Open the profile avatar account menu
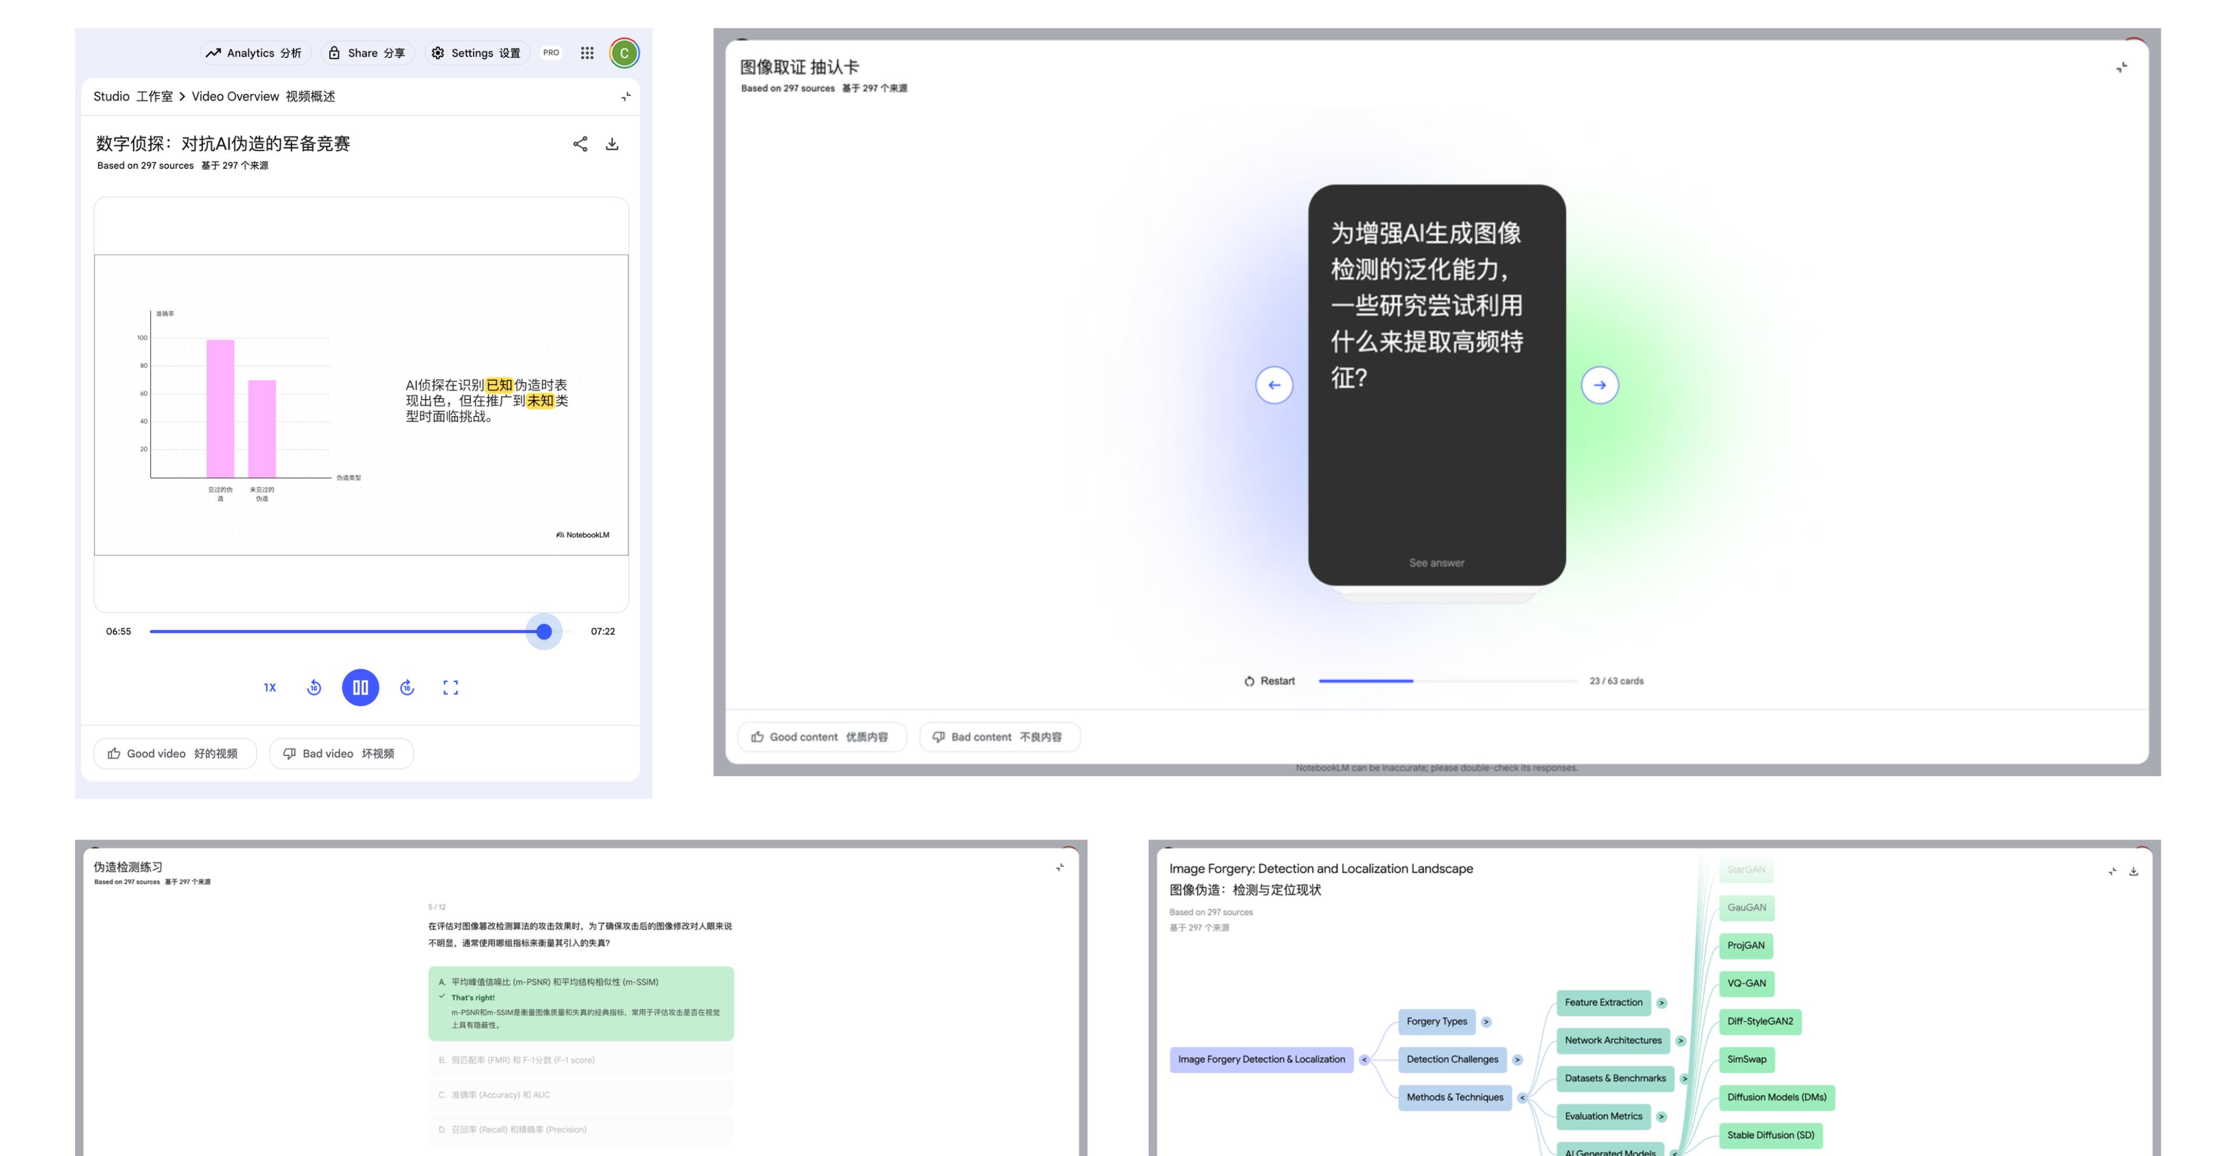The image size is (2237, 1156). 623,53
